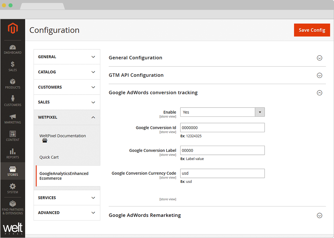Viewport: 334px width, 238px height.
Task: Open Find Partners & Extensions icon
Action: point(13,204)
